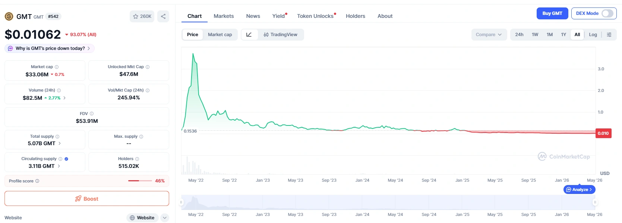This screenshot has width=622, height=223.
Task: Click the Total supply info icon
Action: pyautogui.click(x=57, y=137)
